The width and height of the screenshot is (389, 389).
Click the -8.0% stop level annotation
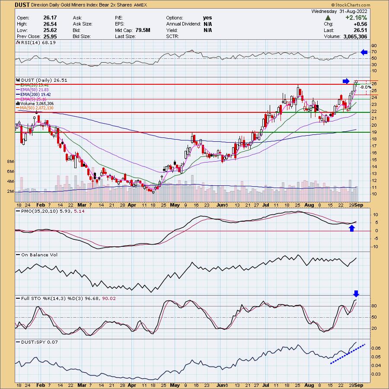(366, 87)
